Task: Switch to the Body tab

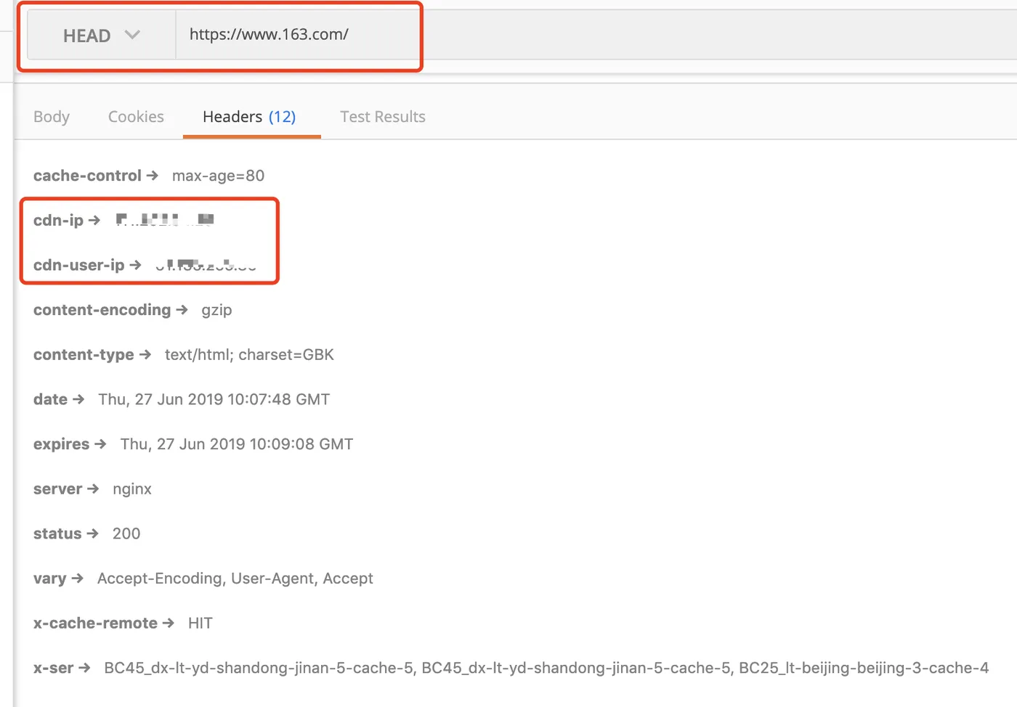Action: (52, 117)
